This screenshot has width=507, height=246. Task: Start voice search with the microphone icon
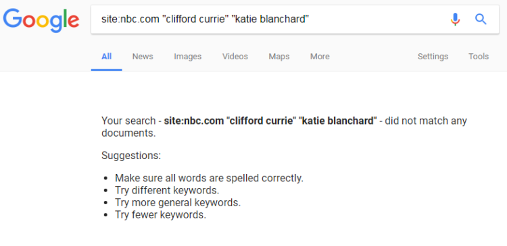coord(455,20)
